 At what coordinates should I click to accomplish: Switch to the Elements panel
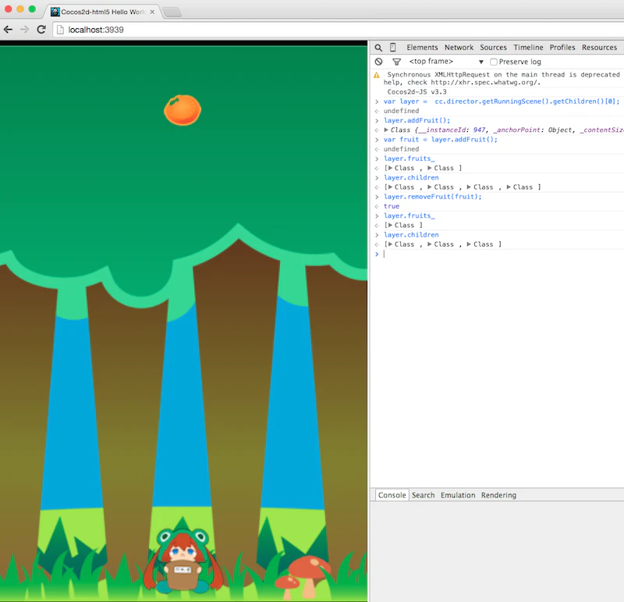click(x=422, y=48)
